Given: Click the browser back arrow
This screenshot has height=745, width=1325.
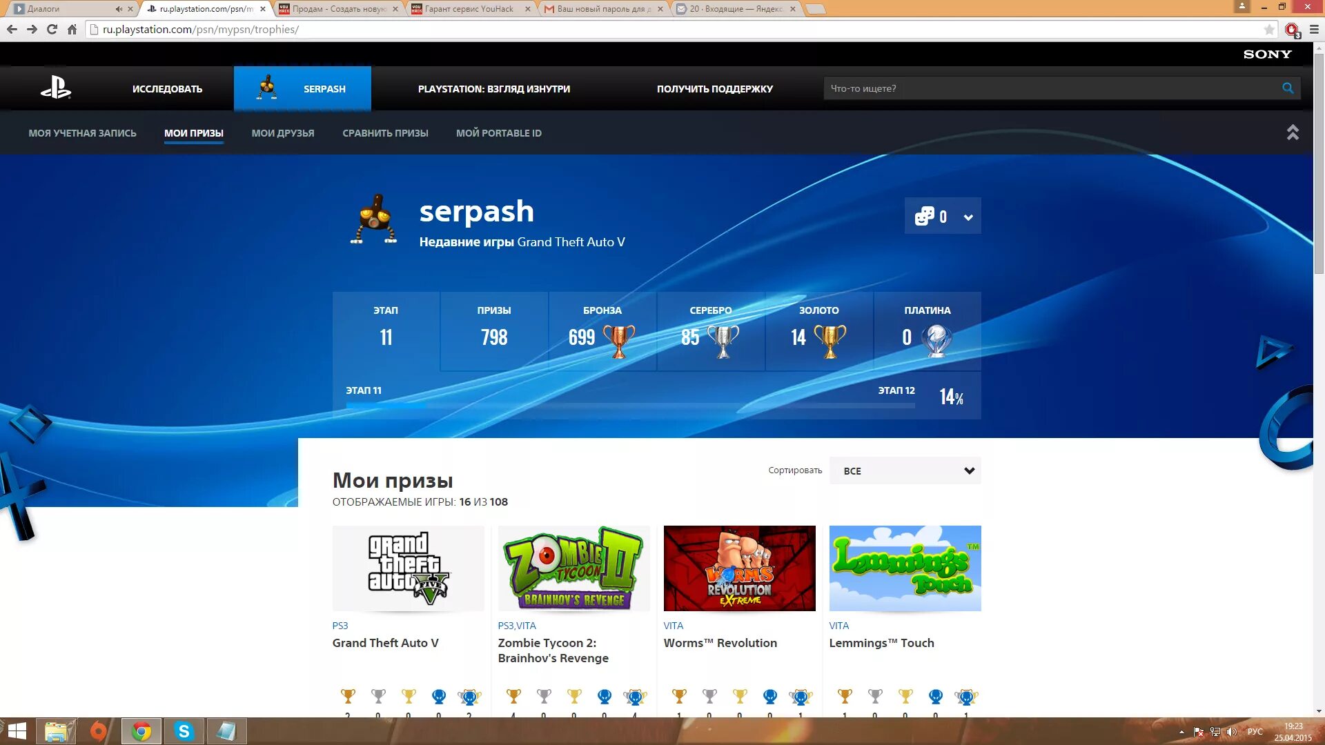Looking at the screenshot, I should (x=12, y=29).
